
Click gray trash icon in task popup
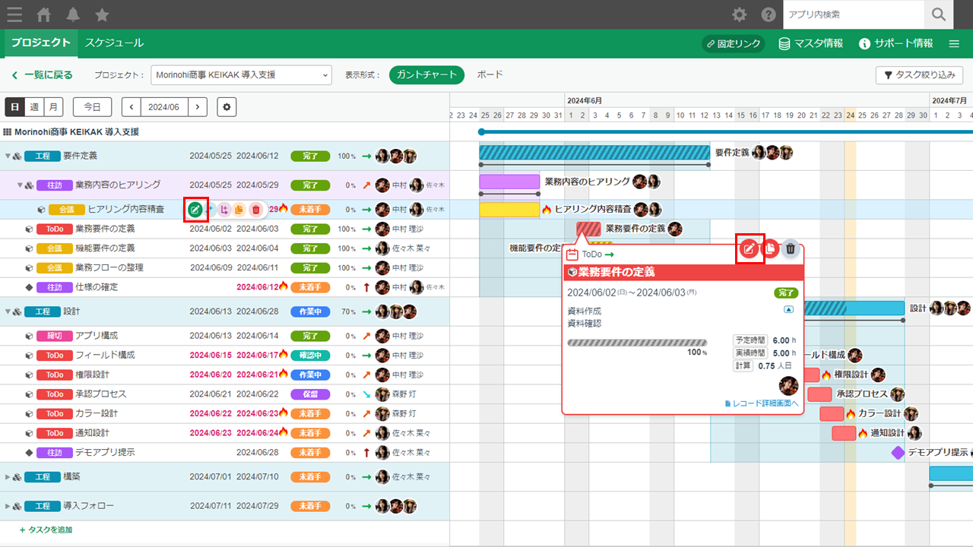click(x=791, y=248)
